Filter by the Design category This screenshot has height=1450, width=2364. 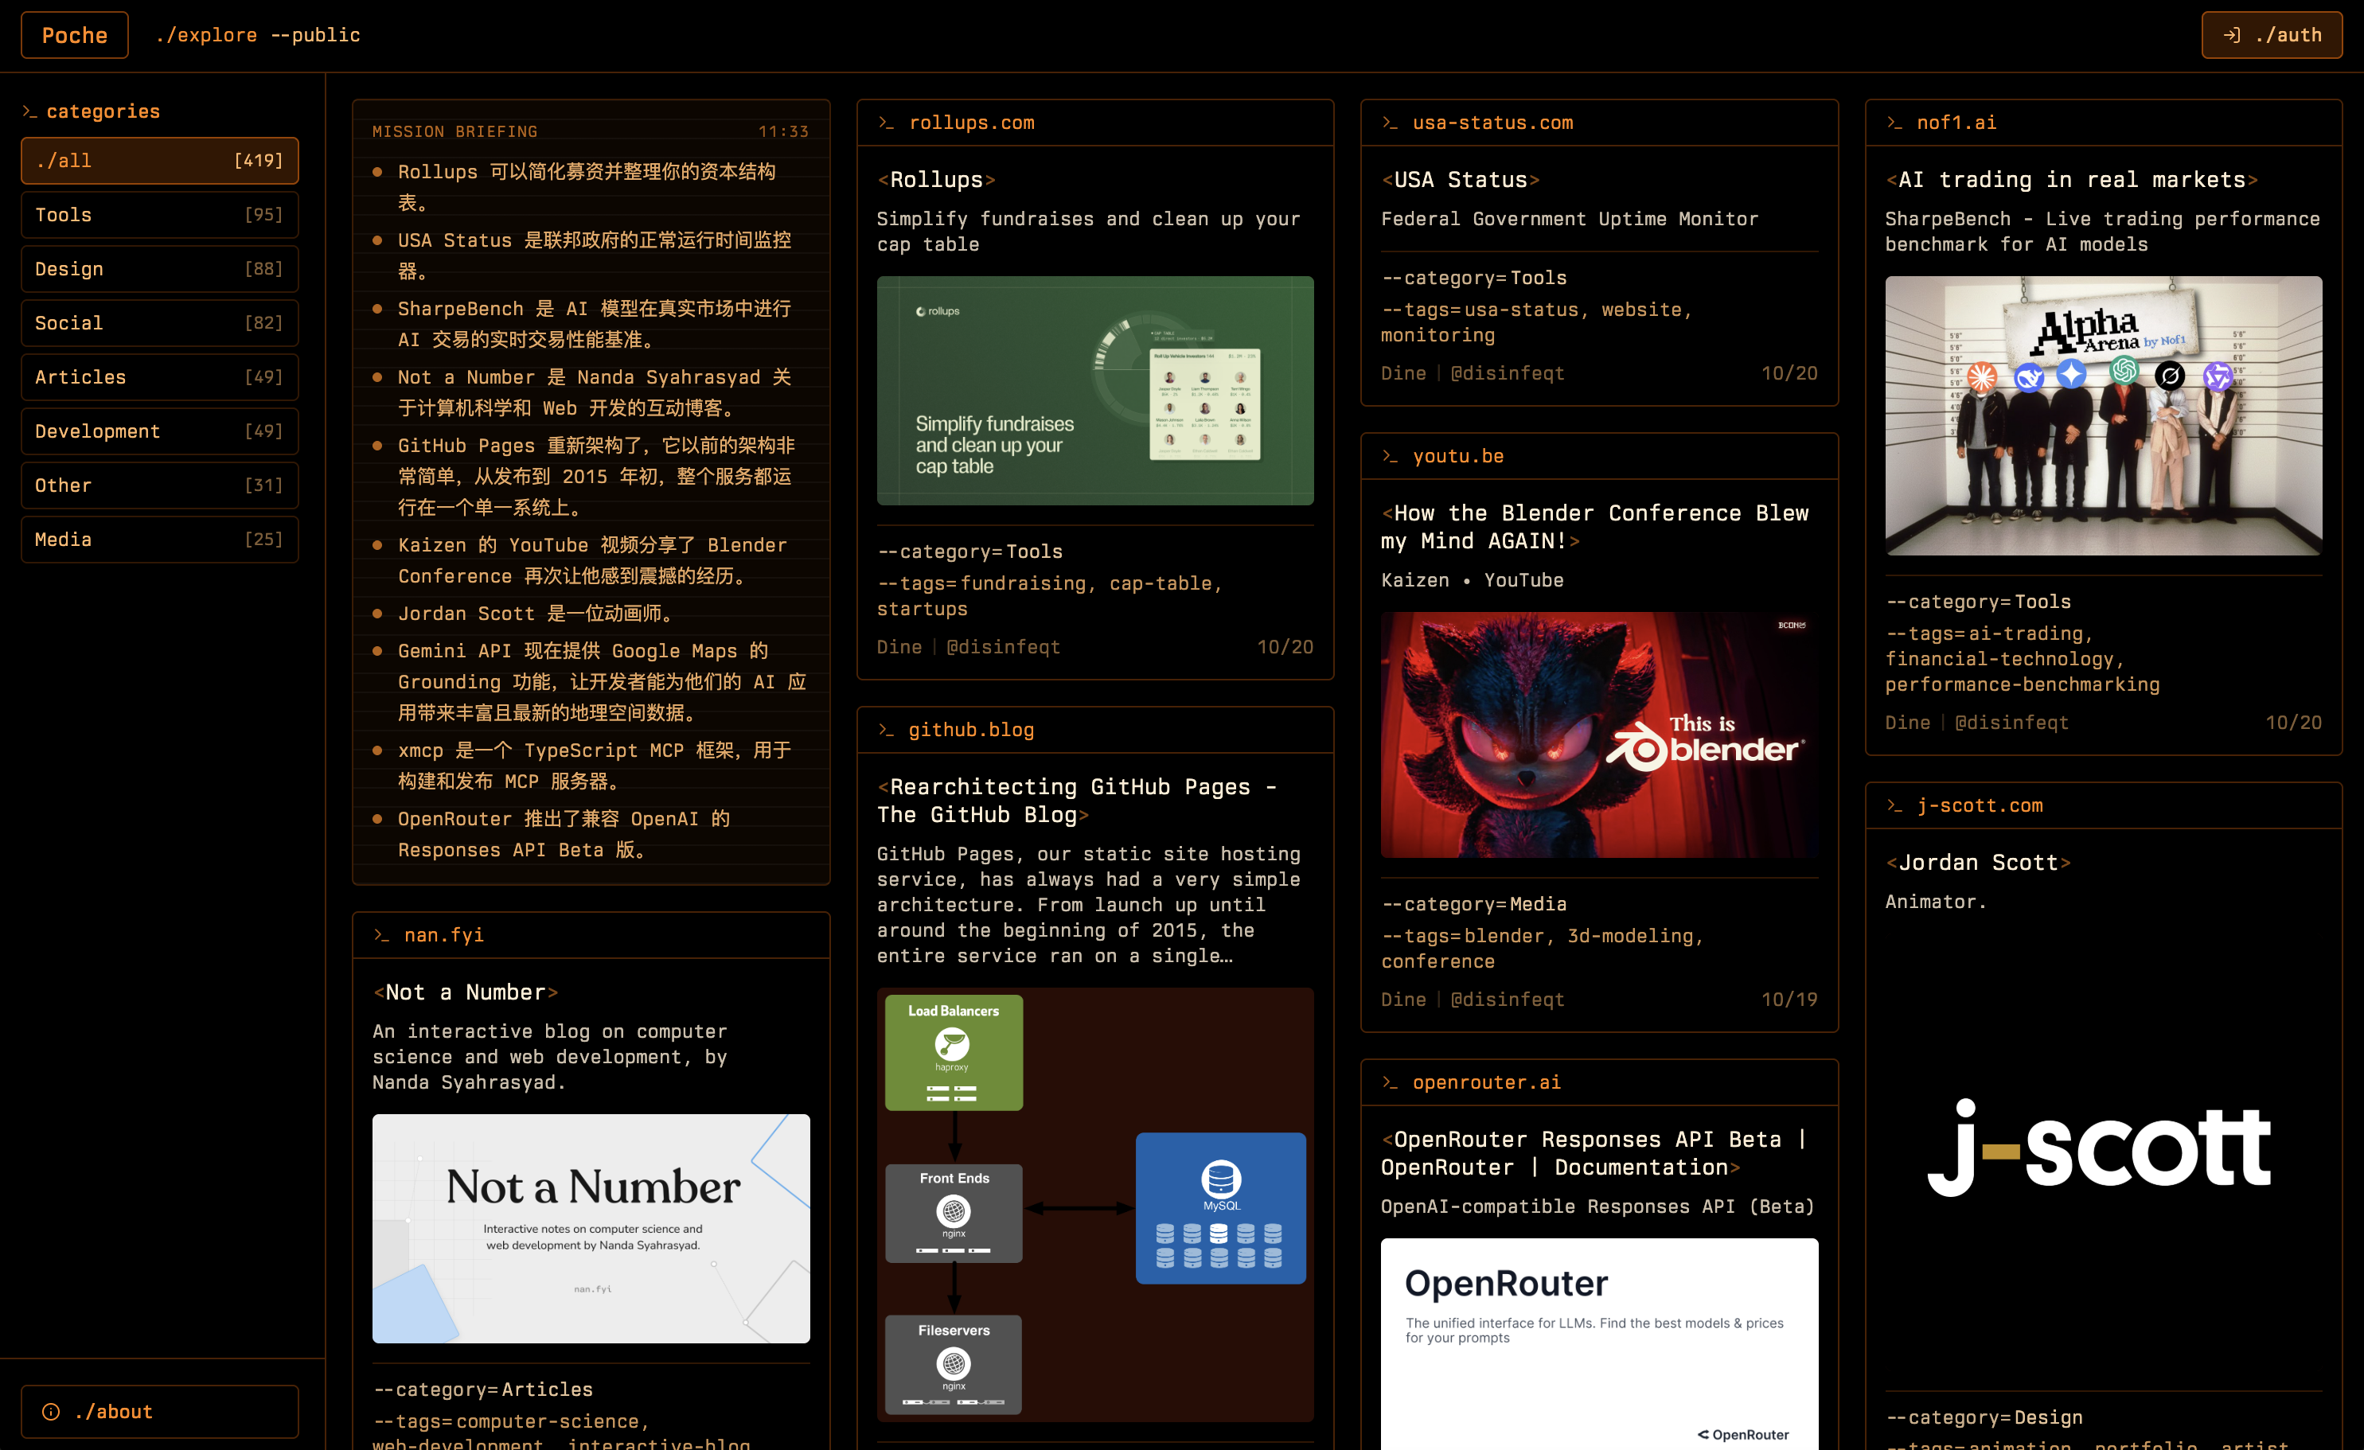pyautogui.click(x=159, y=270)
